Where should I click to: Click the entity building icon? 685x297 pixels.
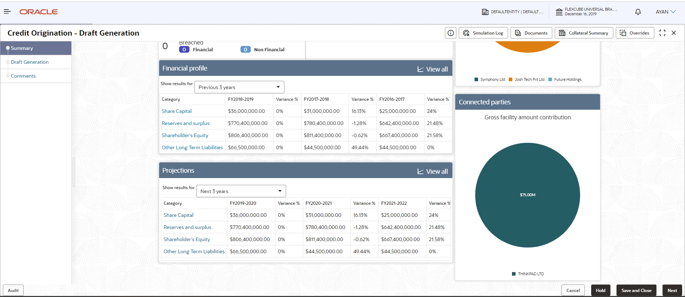coord(485,12)
